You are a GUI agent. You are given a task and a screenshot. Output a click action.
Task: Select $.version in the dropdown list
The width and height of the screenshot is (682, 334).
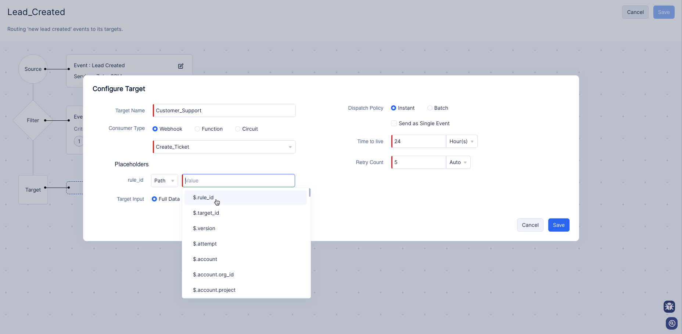coord(204,228)
